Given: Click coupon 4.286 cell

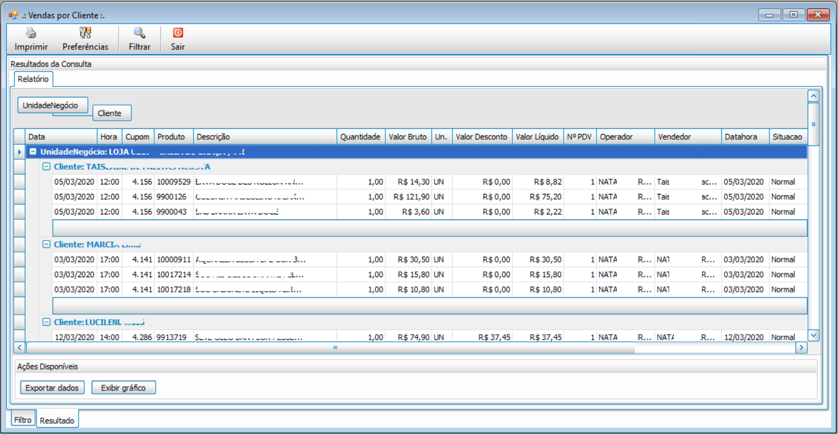Looking at the screenshot, I should 138,337.
